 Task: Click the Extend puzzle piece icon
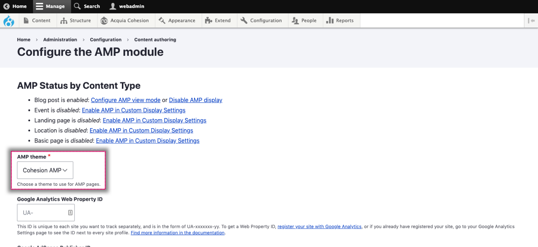click(x=208, y=20)
